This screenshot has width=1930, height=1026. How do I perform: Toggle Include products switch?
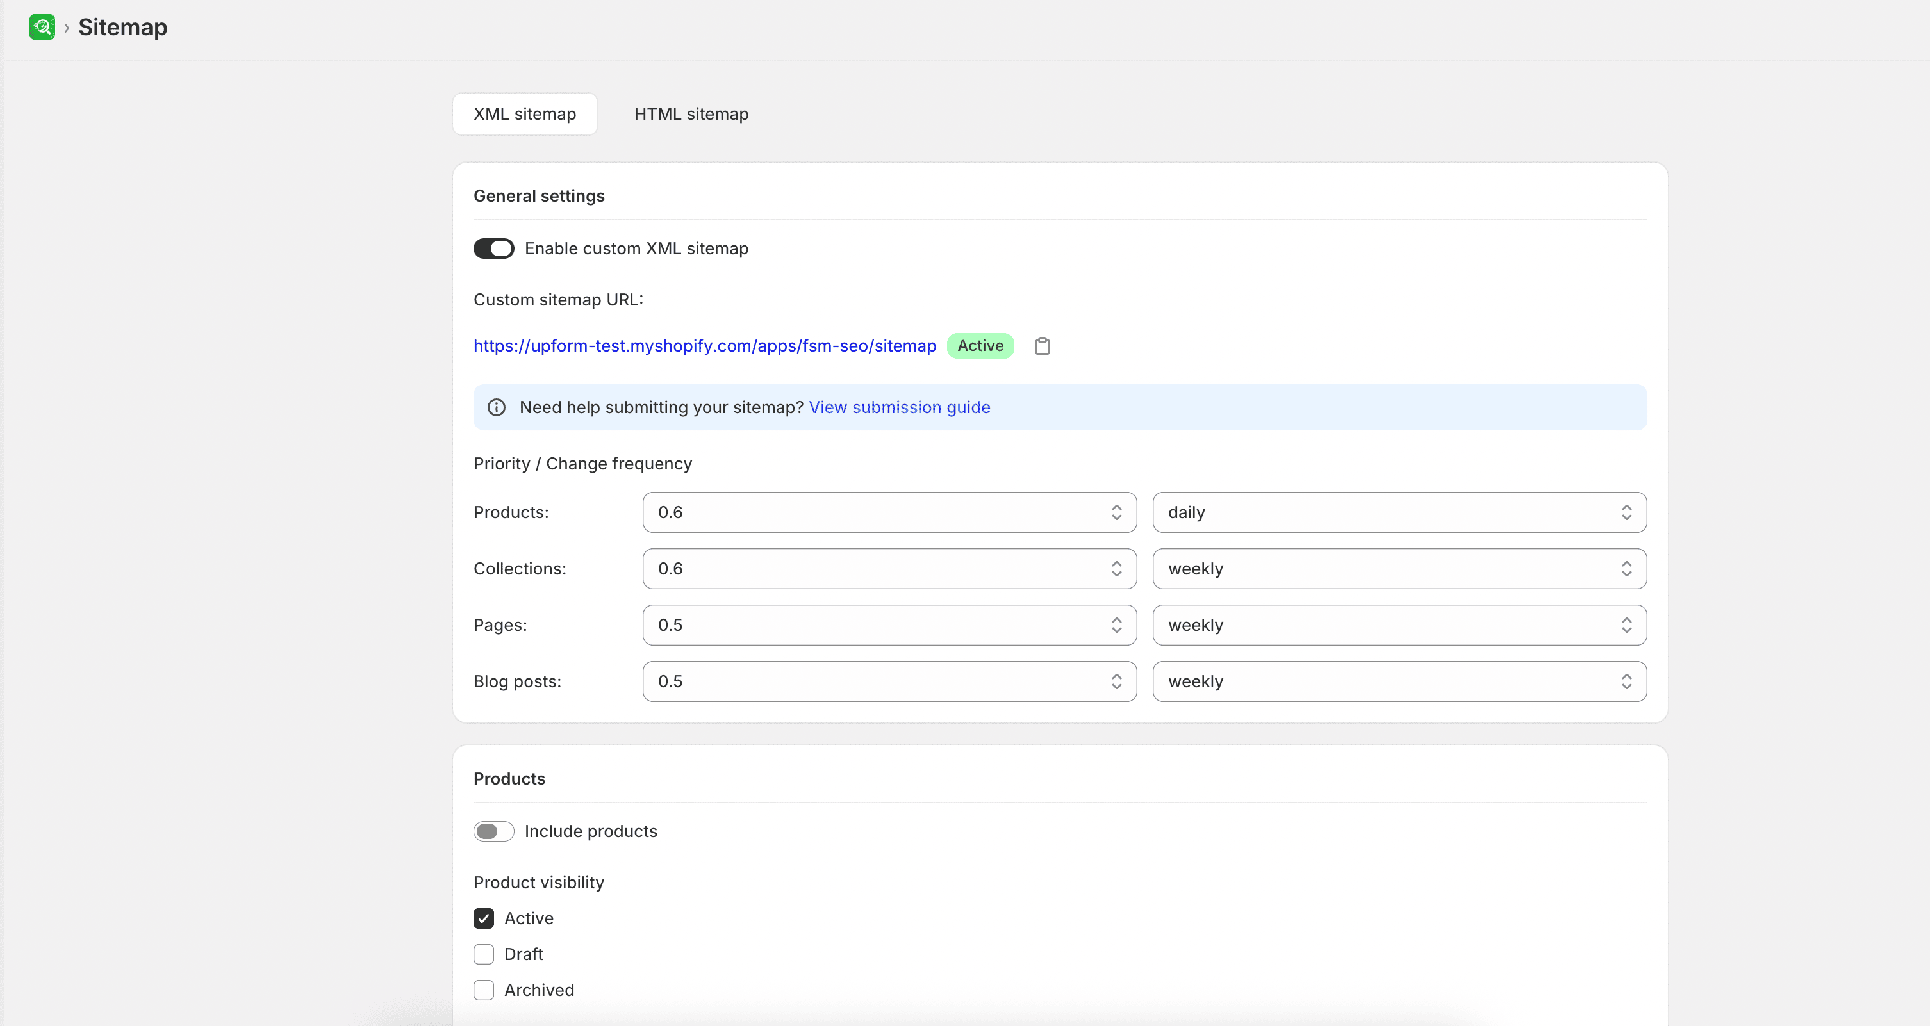click(x=494, y=831)
